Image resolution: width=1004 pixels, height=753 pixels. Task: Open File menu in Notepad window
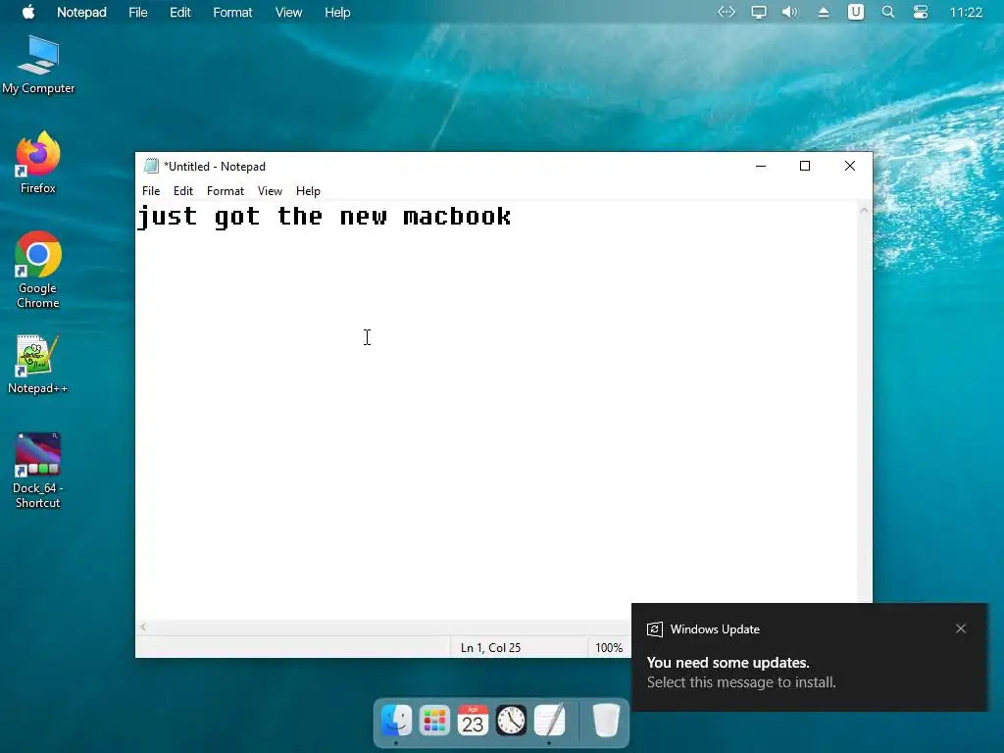pos(151,191)
